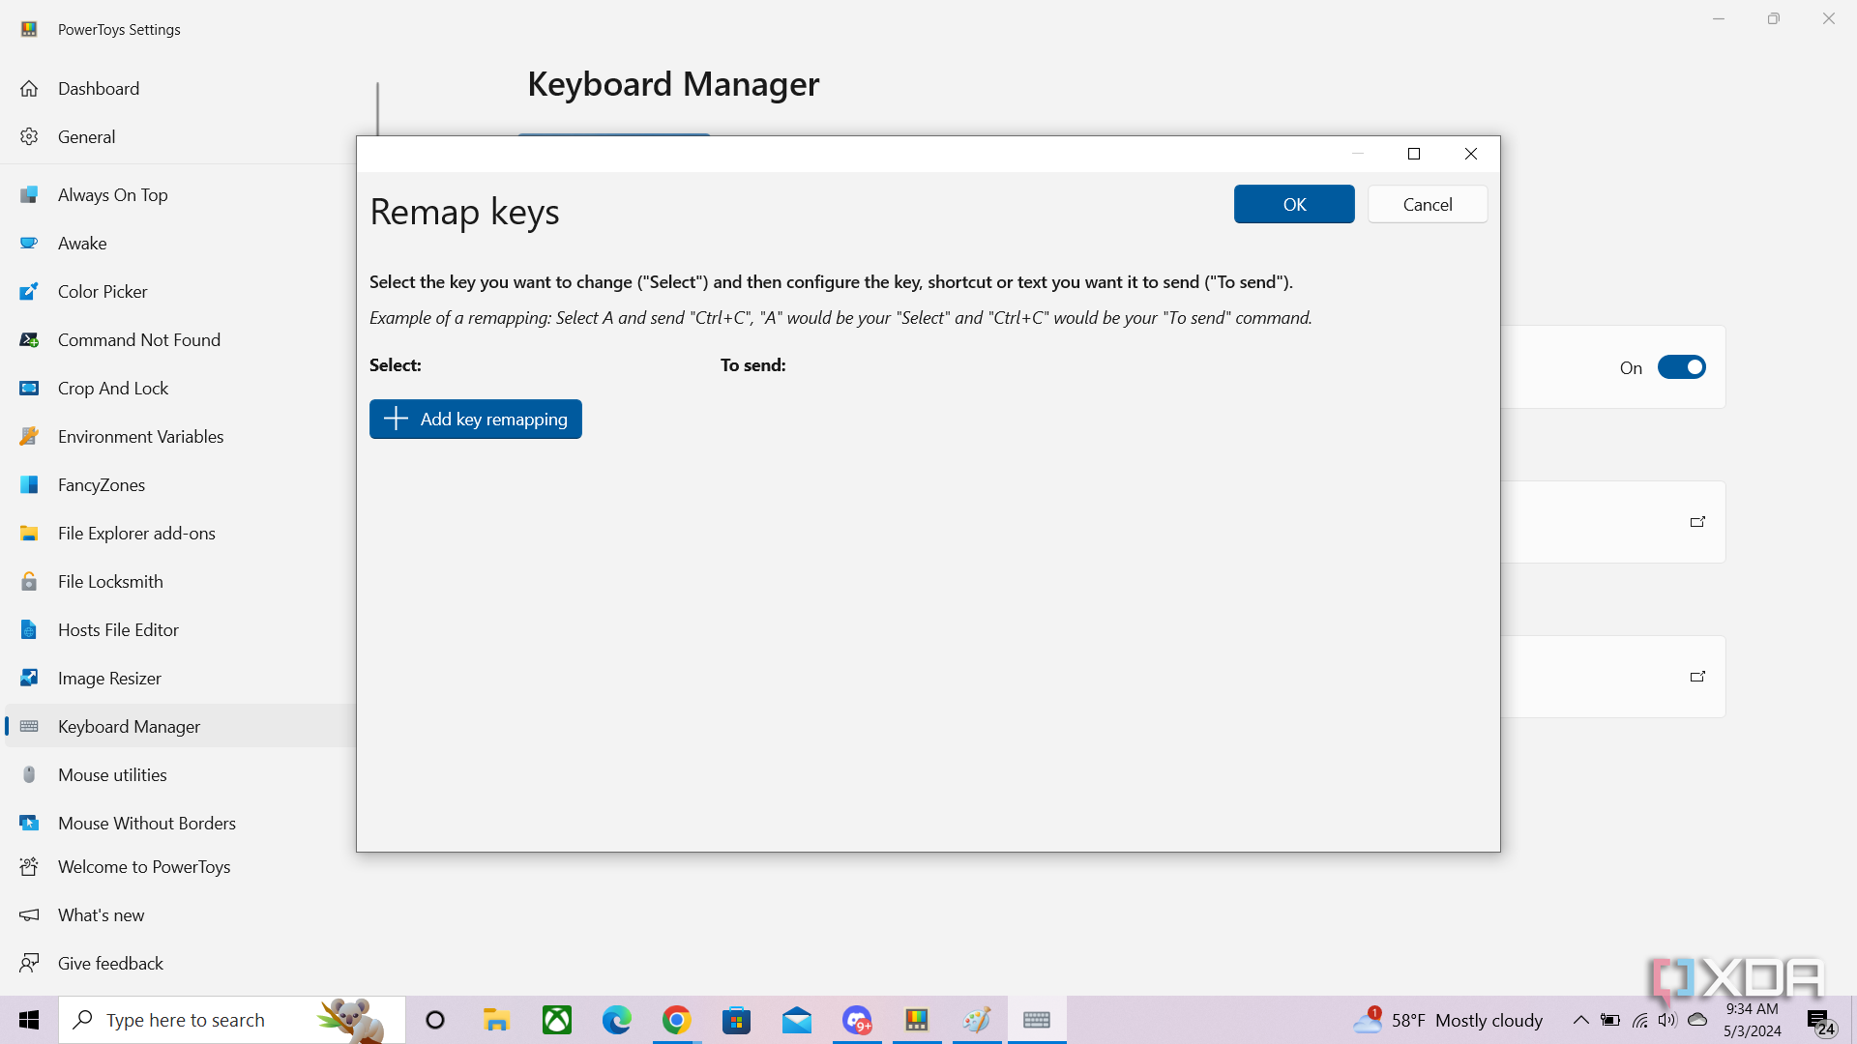Screen dimensions: 1857x1044
Task: Open Google Chrome from the taskbar
Action: (x=676, y=1020)
